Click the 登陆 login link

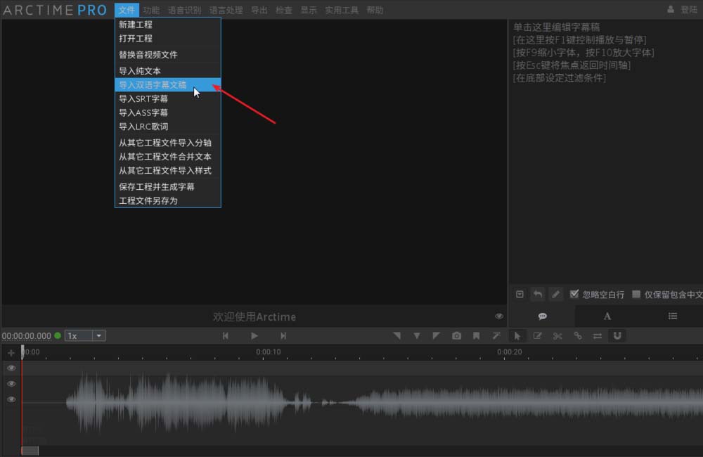pyautogui.click(x=688, y=10)
